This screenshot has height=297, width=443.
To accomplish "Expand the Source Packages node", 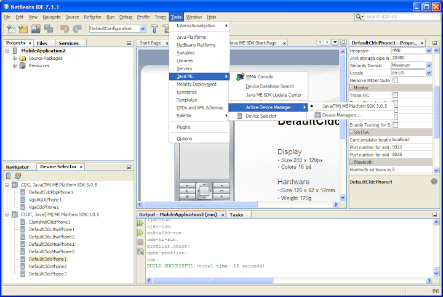I will (14, 59).
